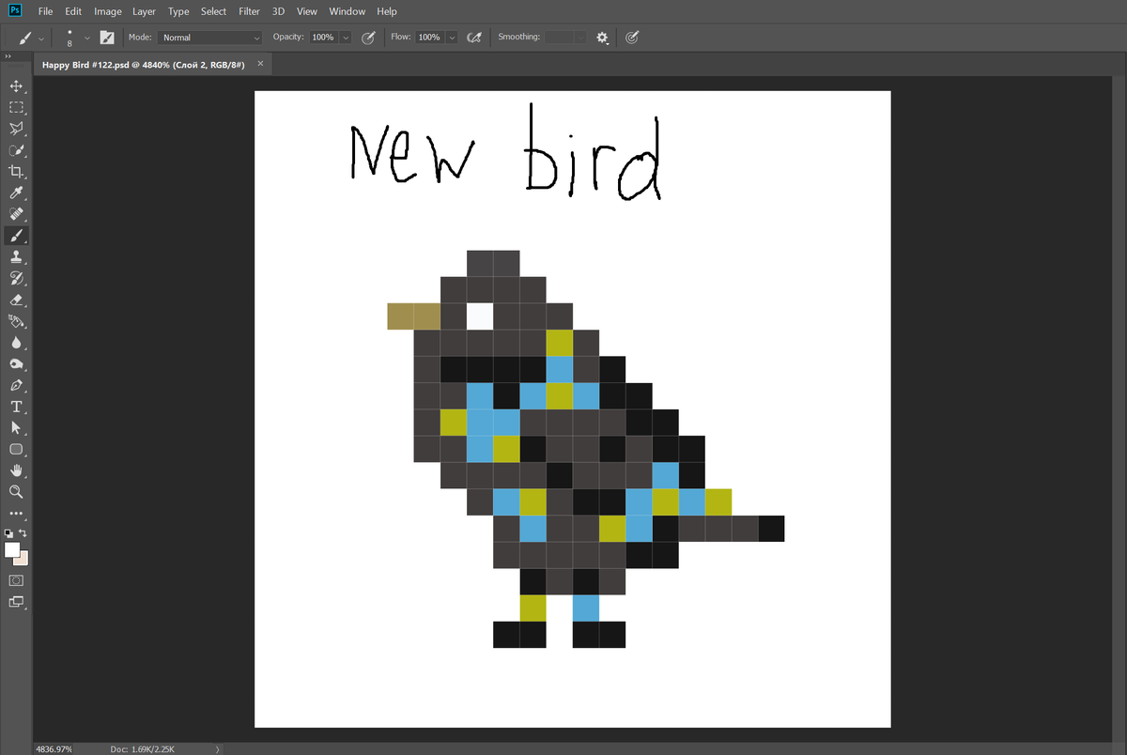Open the Edit menu
This screenshot has height=755, width=1127.
pyautogui.click(x=73, y=11)
